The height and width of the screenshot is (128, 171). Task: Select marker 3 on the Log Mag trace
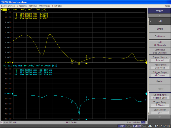click(x=87, y=99)
